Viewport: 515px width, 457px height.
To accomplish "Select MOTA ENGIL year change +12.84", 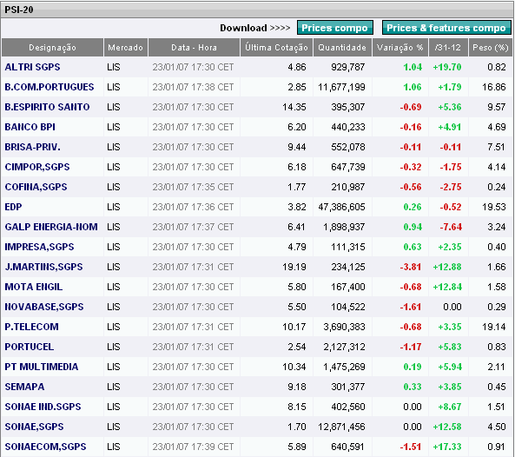I will pos(447,287).
